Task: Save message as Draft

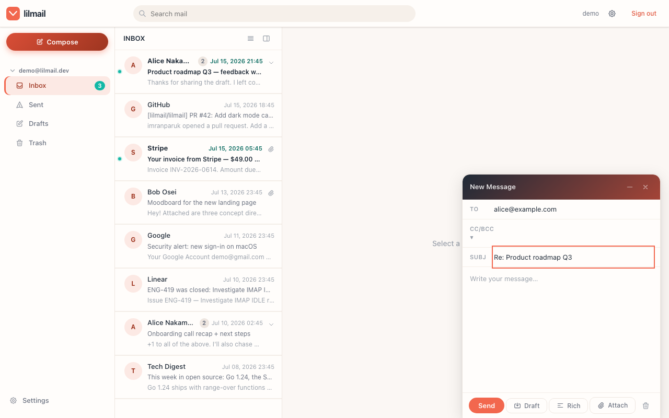Action: [x=527, y=406]
